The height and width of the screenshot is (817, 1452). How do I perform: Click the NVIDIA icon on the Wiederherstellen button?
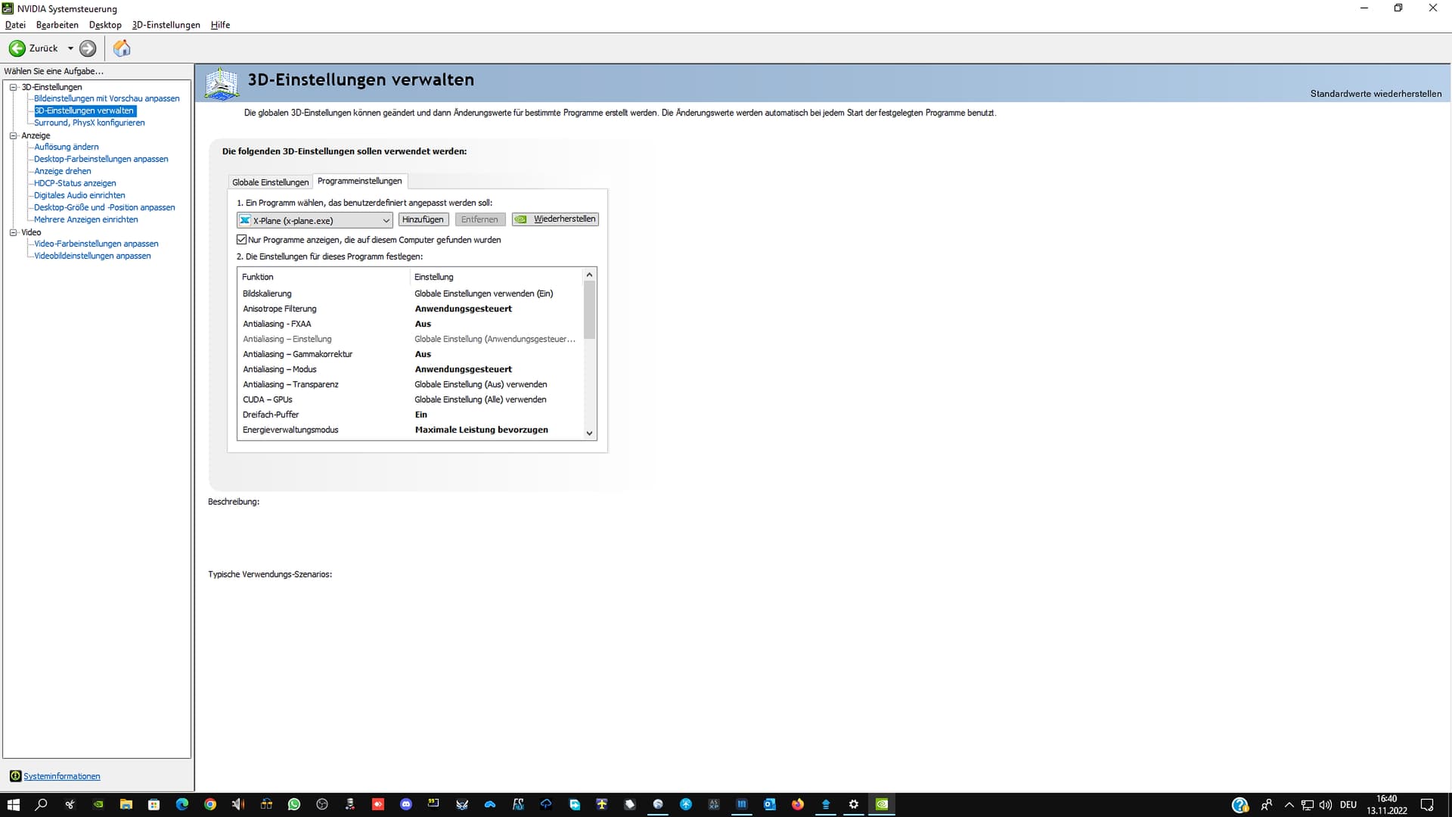coord(521,219)
